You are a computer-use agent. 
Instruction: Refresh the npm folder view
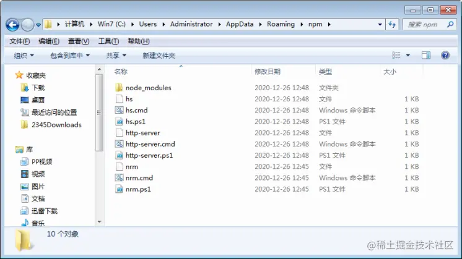(x=392, y=24)
